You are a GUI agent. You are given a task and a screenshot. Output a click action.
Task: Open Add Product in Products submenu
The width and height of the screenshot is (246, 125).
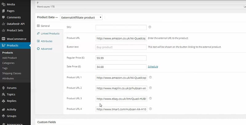10,58
